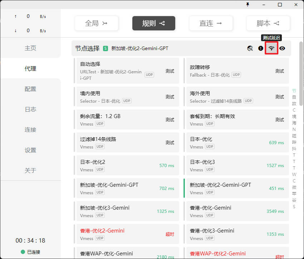
Task: Open the 设置 settings page
Action: pyautogui.click(x=30, y=150)
